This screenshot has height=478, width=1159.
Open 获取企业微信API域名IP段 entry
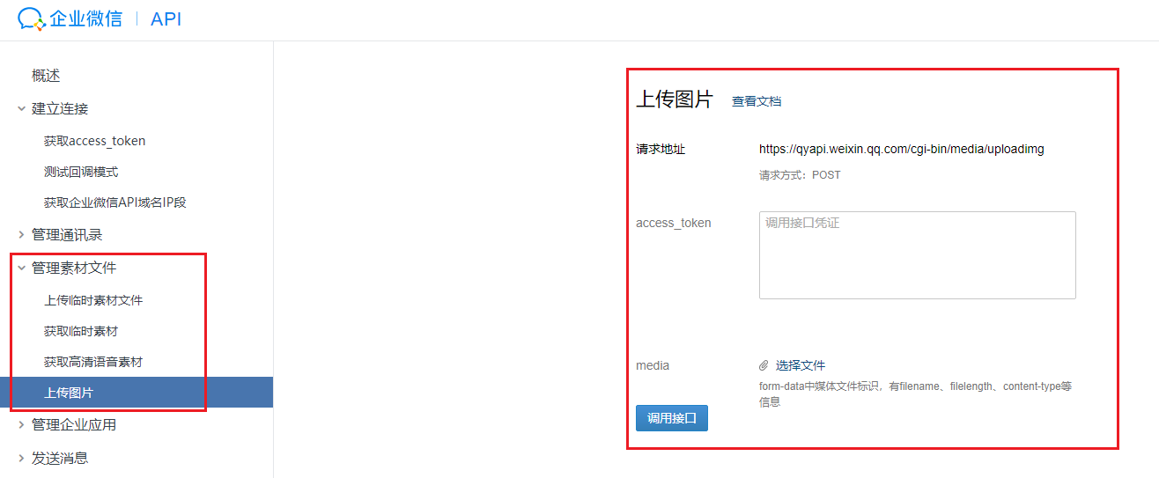114,202
